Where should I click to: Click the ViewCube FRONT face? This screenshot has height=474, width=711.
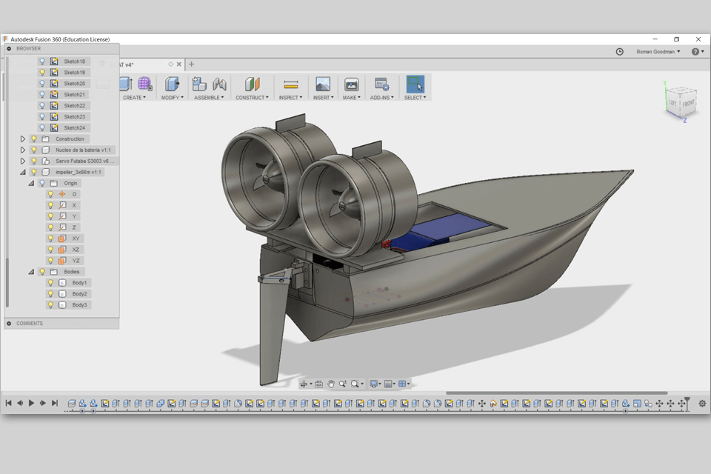687,103
